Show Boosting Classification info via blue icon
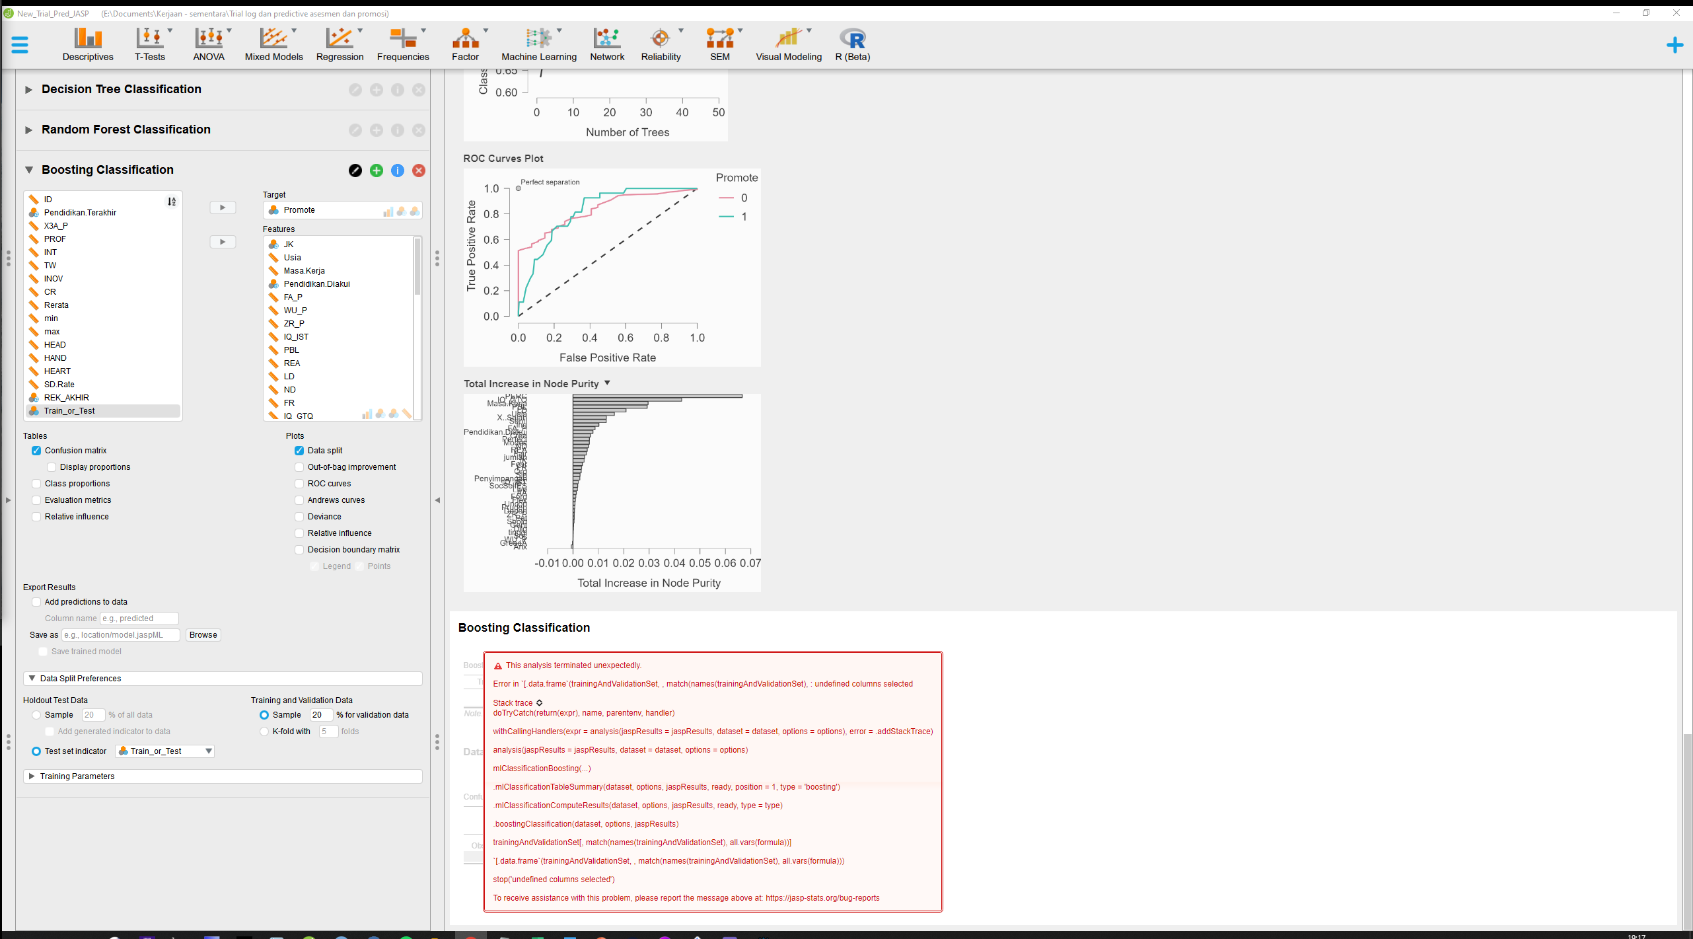Screen dimensions: 1693x939 pos(398,170)
